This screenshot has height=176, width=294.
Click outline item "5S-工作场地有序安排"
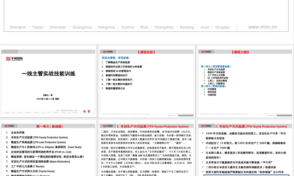[x=218, y=78]
